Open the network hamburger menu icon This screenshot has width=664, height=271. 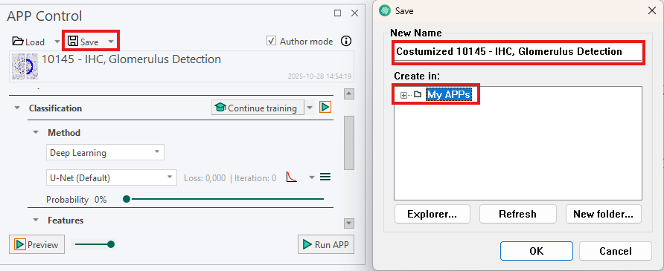[325, 177]
